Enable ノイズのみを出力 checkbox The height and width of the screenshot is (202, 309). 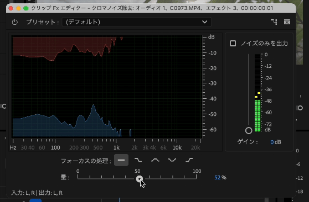pos(233,43)
